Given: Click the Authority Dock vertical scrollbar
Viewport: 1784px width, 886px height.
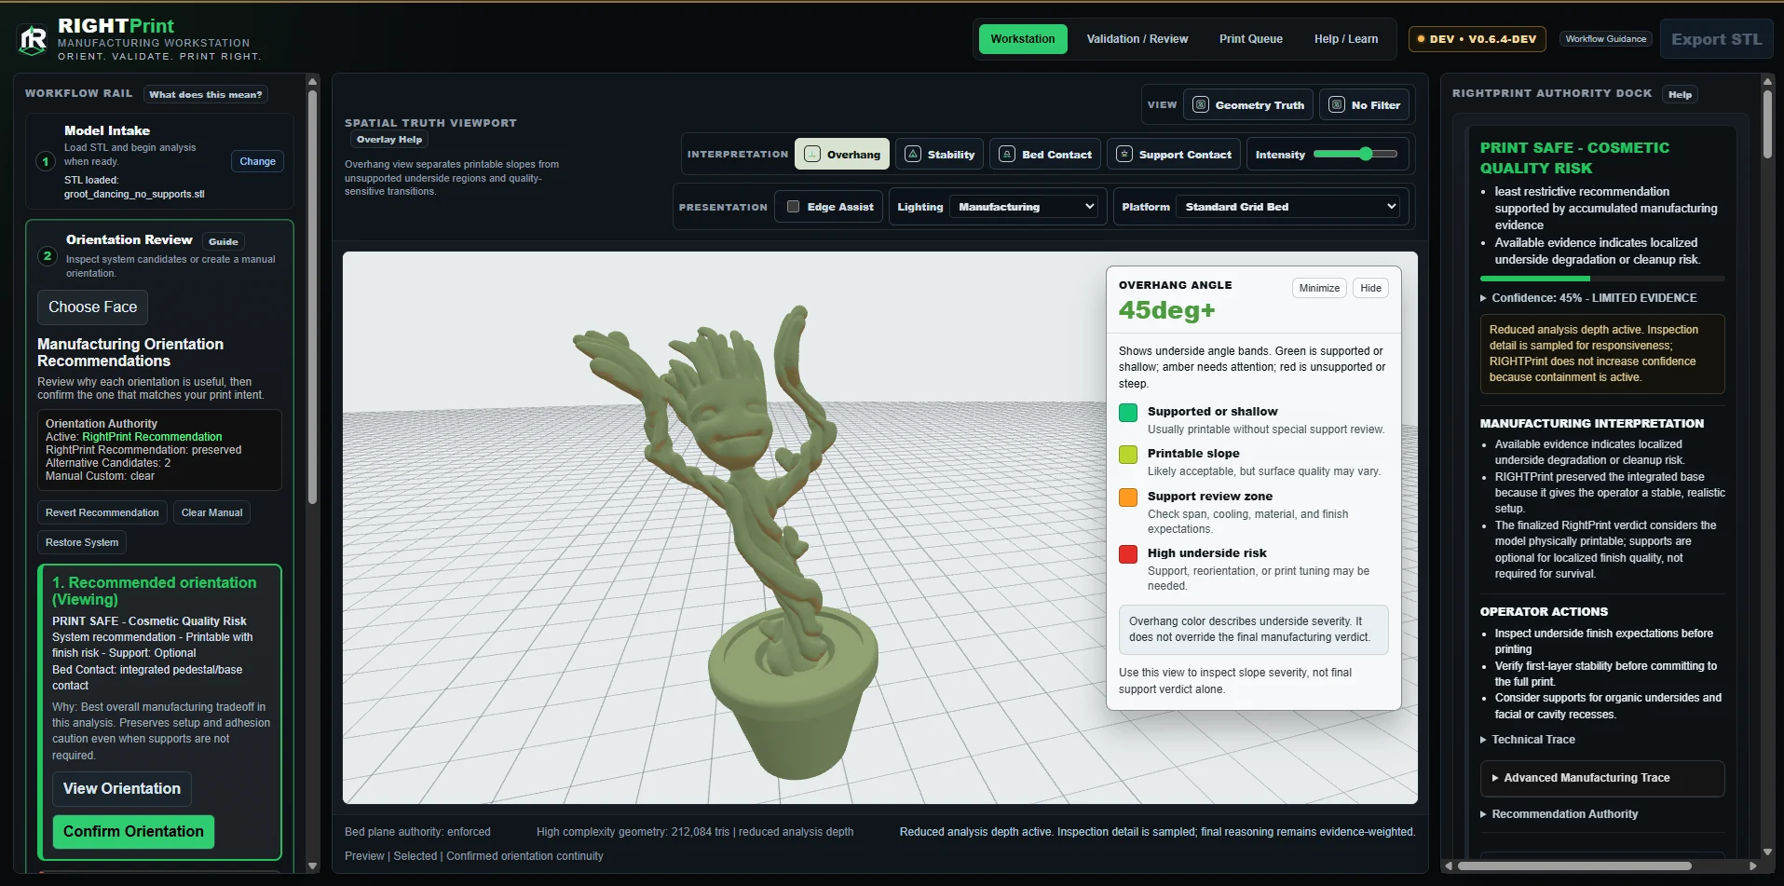Looking at the screenshot, I should pyautogui.click(x=1767, y=123).
